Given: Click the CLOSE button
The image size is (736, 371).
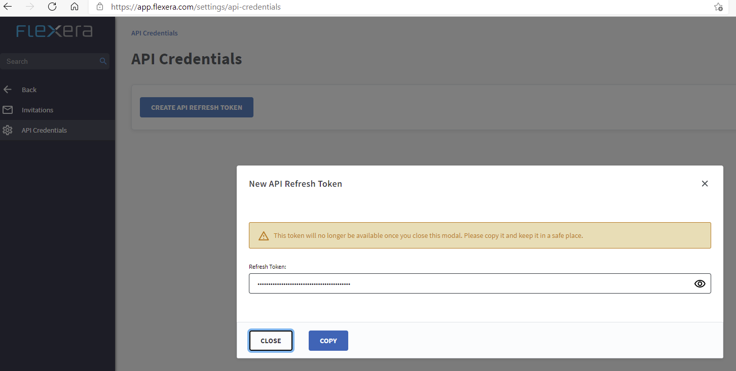Looking at the screenshot, I should click(x=271, y=341).
